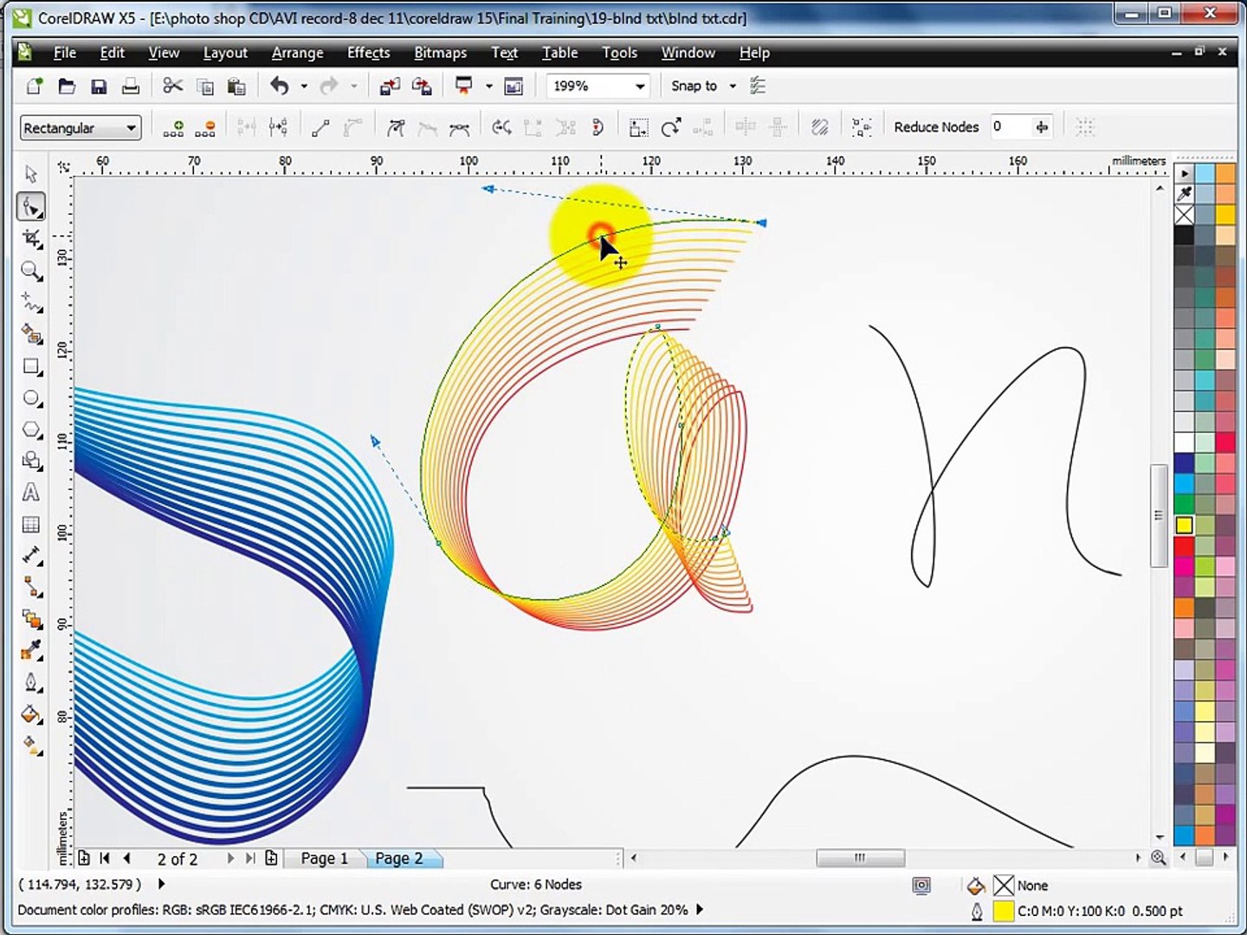Pick the red swatch in the color palette
1247x935 pixels.
[1184, 547]
